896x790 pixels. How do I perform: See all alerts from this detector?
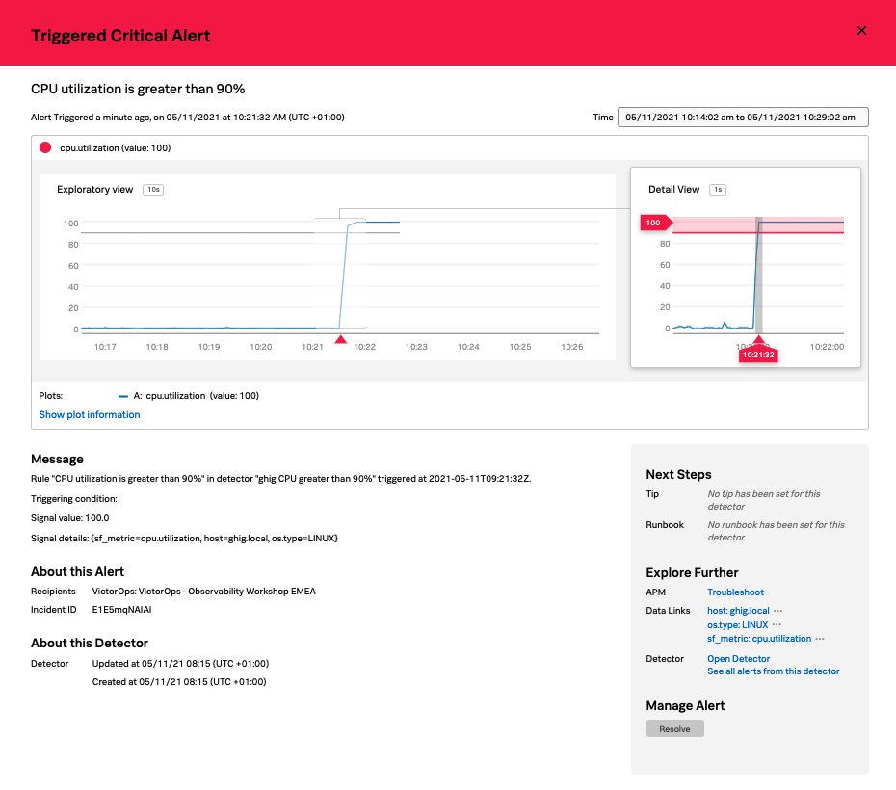click(x=773, y=671)
